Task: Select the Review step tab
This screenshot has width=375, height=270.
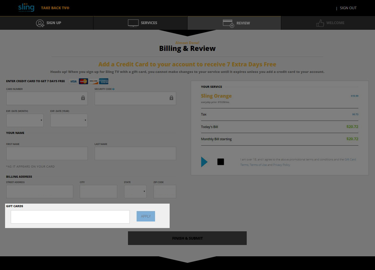Action: [234, 23]
